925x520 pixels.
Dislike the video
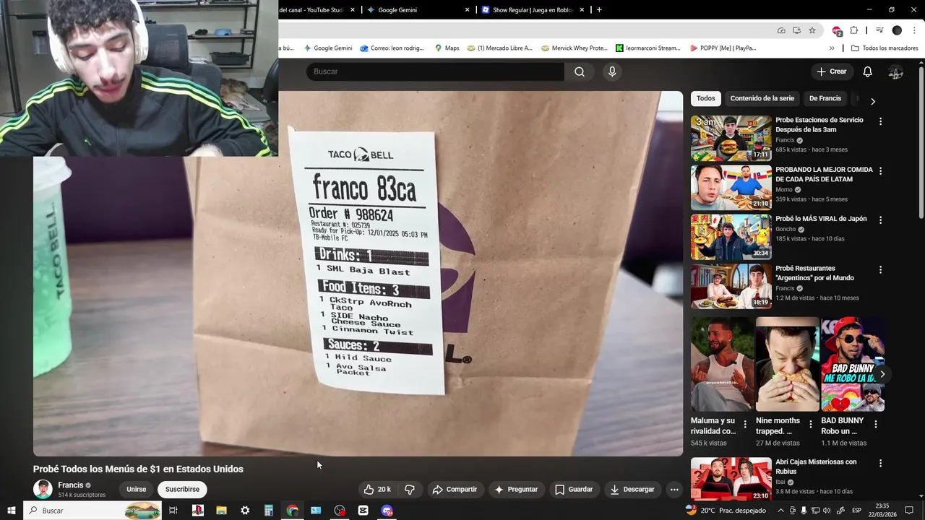(410, 489)
